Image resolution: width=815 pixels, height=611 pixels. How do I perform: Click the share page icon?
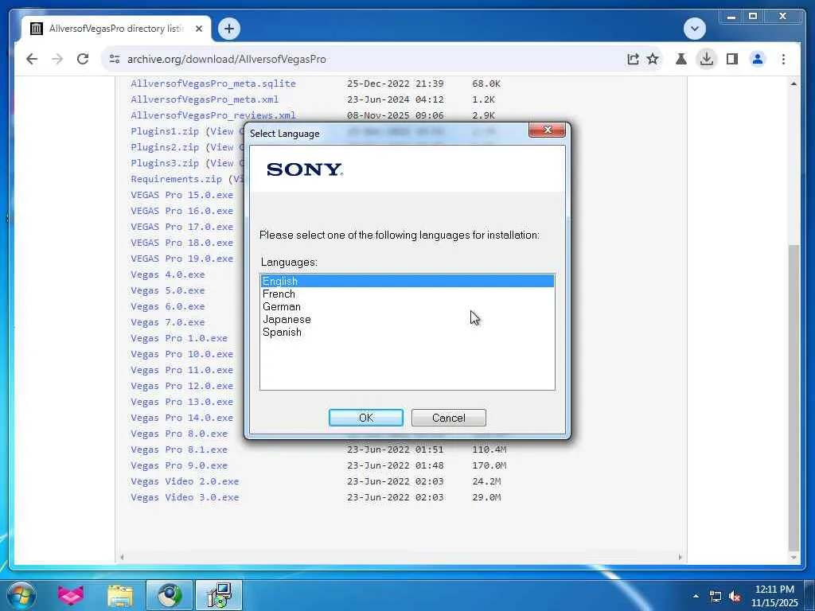coord(633,59)
